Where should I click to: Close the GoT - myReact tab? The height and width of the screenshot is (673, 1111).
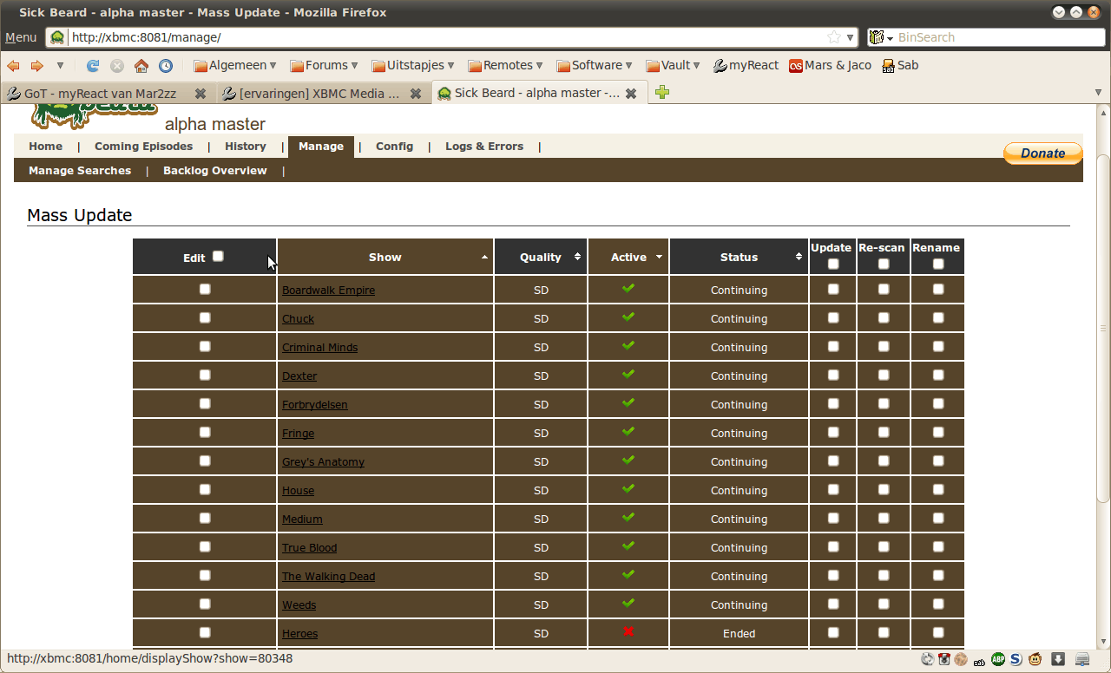201,94
